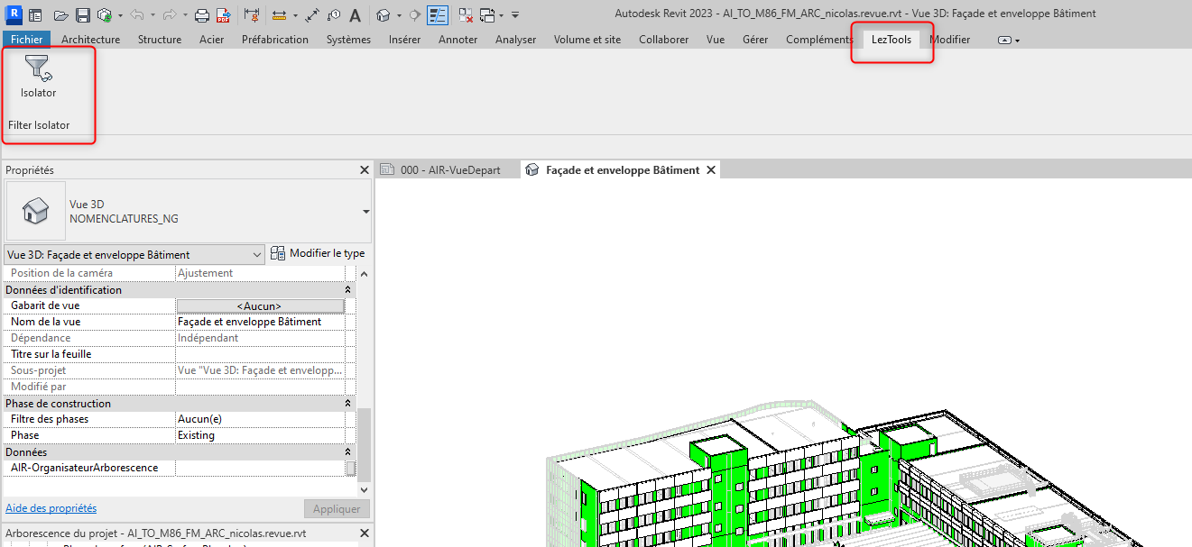Screen dimensions: 1192x547
Task: Export to PDF from quick access toolbar
Action: pos(222,15)
